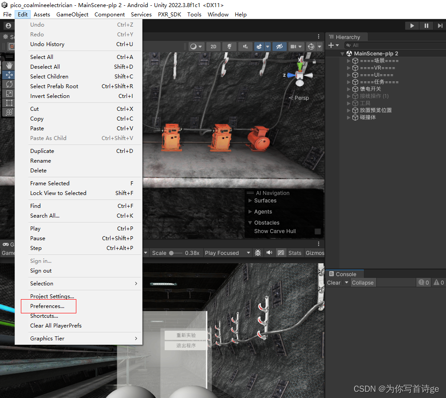Select 馈电开关 in Hierarchy
This screenshot has width=446, height=398.
370,89
